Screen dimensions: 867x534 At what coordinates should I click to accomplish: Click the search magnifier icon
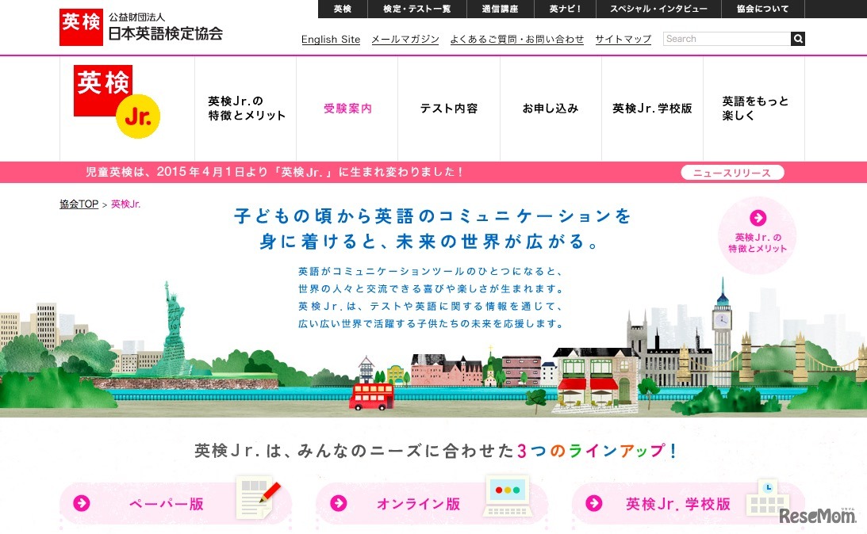tap(797, 38)
